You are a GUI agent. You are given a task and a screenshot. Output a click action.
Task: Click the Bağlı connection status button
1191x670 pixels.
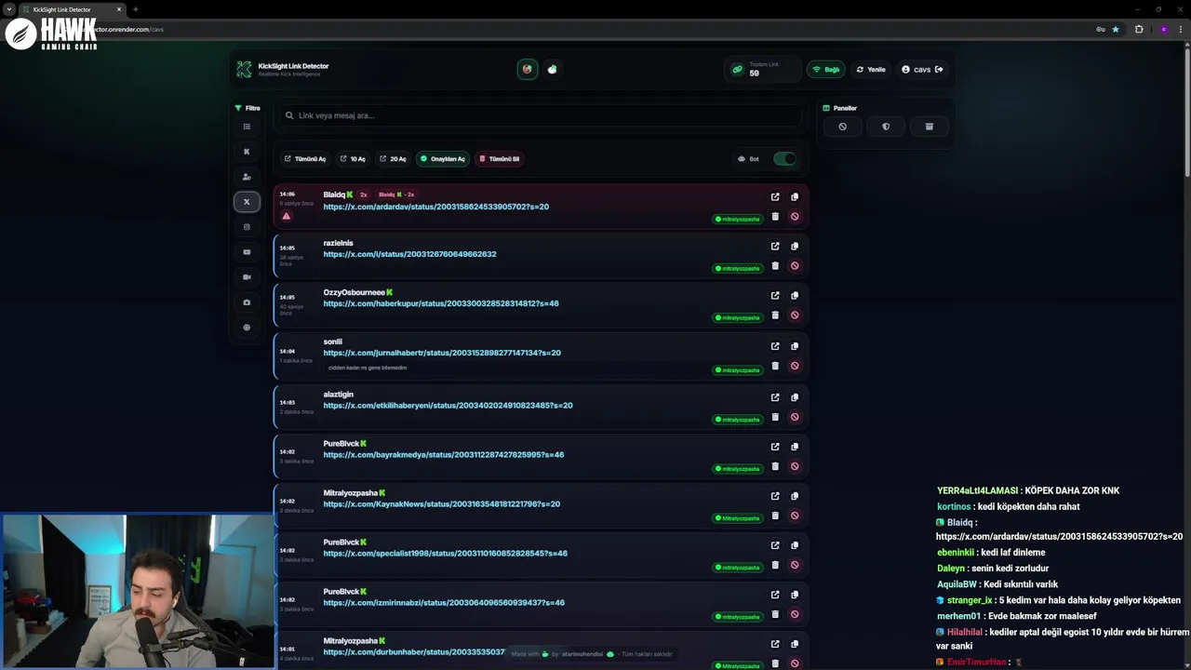(x=826, y=70)
